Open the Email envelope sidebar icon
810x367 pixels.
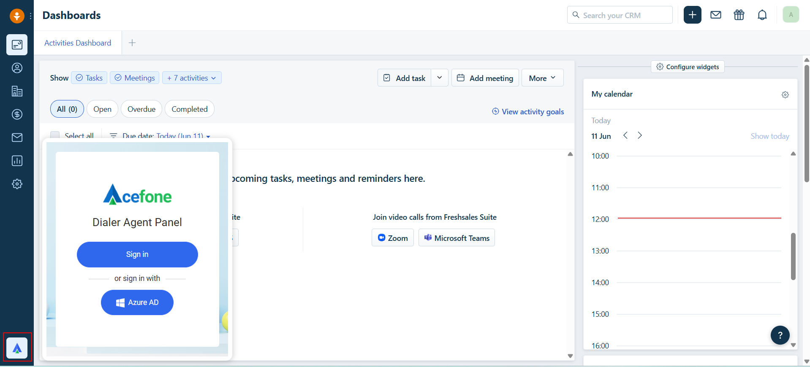pyautogui.click(x=17, y=138)
